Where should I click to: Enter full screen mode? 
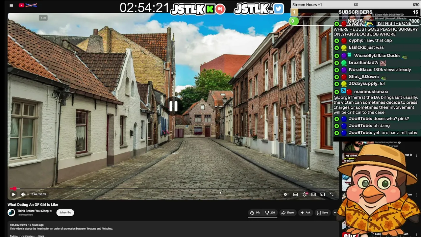(332, 195)
